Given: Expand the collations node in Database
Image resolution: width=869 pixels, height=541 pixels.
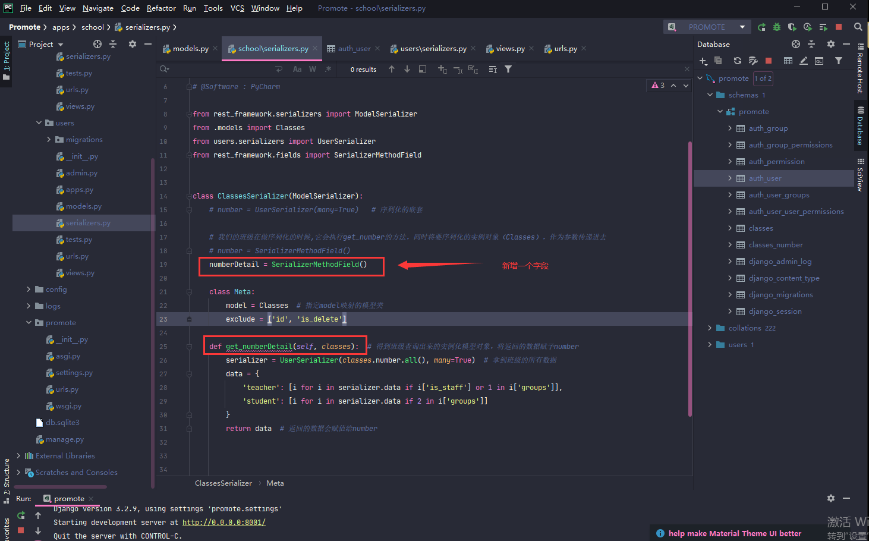Looking at the screenshot, I should click(710, 328).
